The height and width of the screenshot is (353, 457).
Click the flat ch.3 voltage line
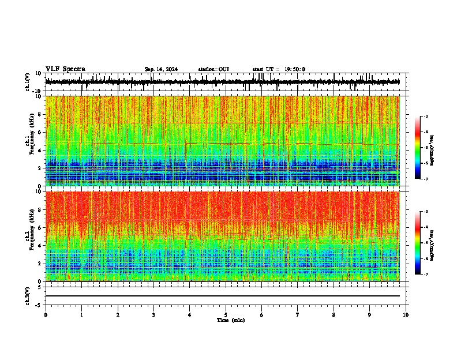tap(223, 296)
